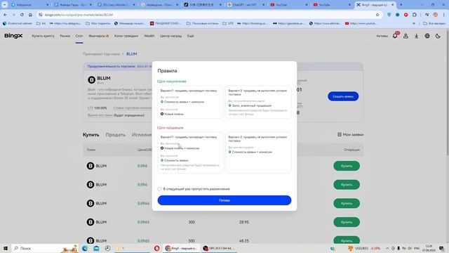Open the taskbar notification center icon
Image resolution: width=449 pixels, height=253 pixels.
(441, 248)
